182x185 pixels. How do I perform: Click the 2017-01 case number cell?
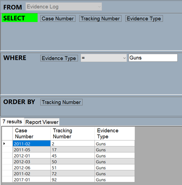(x=31, y=179)
